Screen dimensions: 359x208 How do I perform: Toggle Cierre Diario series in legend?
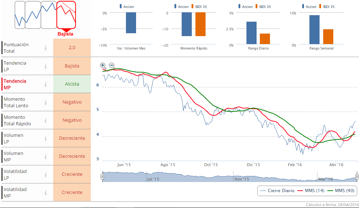(278, 191)
